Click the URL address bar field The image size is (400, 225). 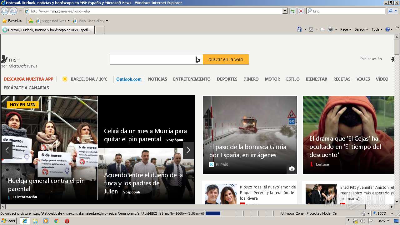pyautogui.click(x=153, y=11)
